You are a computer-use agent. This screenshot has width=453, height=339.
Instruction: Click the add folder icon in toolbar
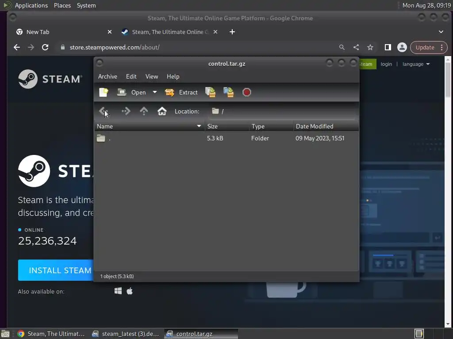(229, 92)
